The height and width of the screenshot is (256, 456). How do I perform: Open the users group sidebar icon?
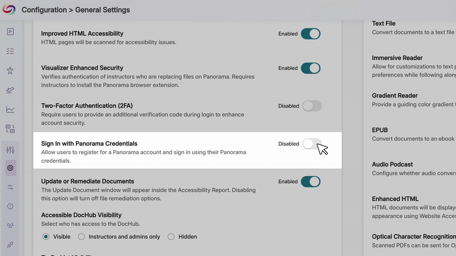point(10,225)
